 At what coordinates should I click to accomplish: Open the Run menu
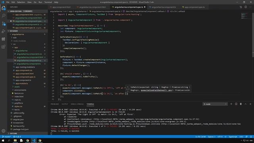[x=40, y=2]
